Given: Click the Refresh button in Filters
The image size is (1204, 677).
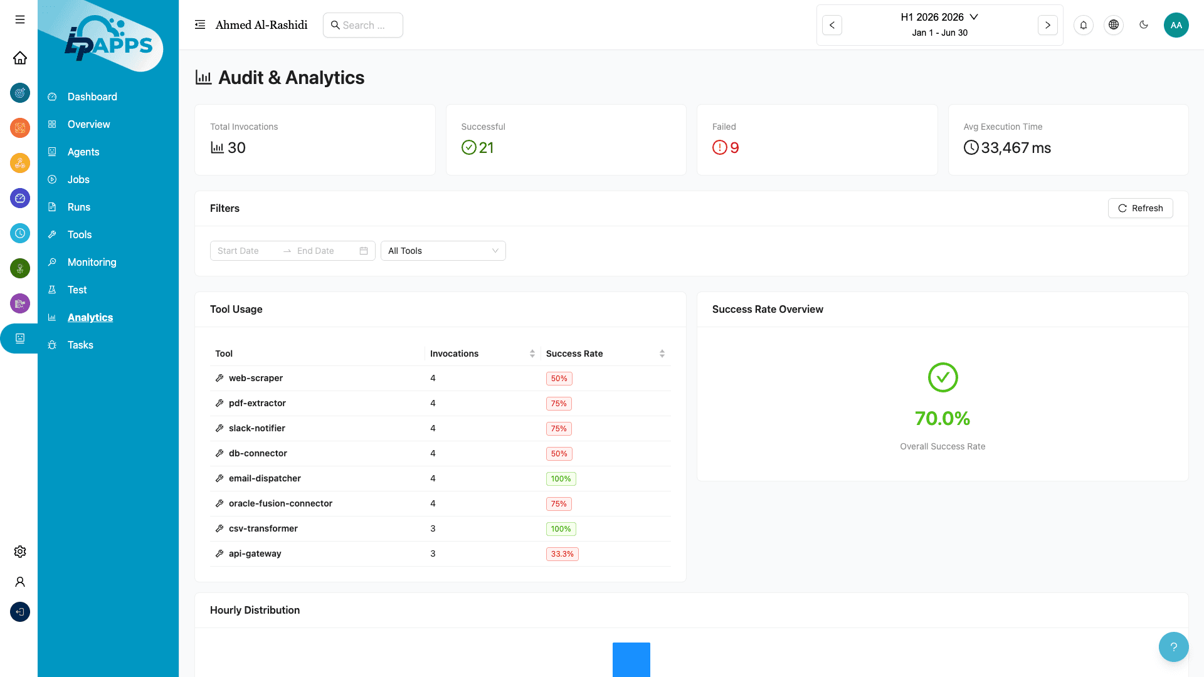Looking at the screenshot, I should point(1140,208).
